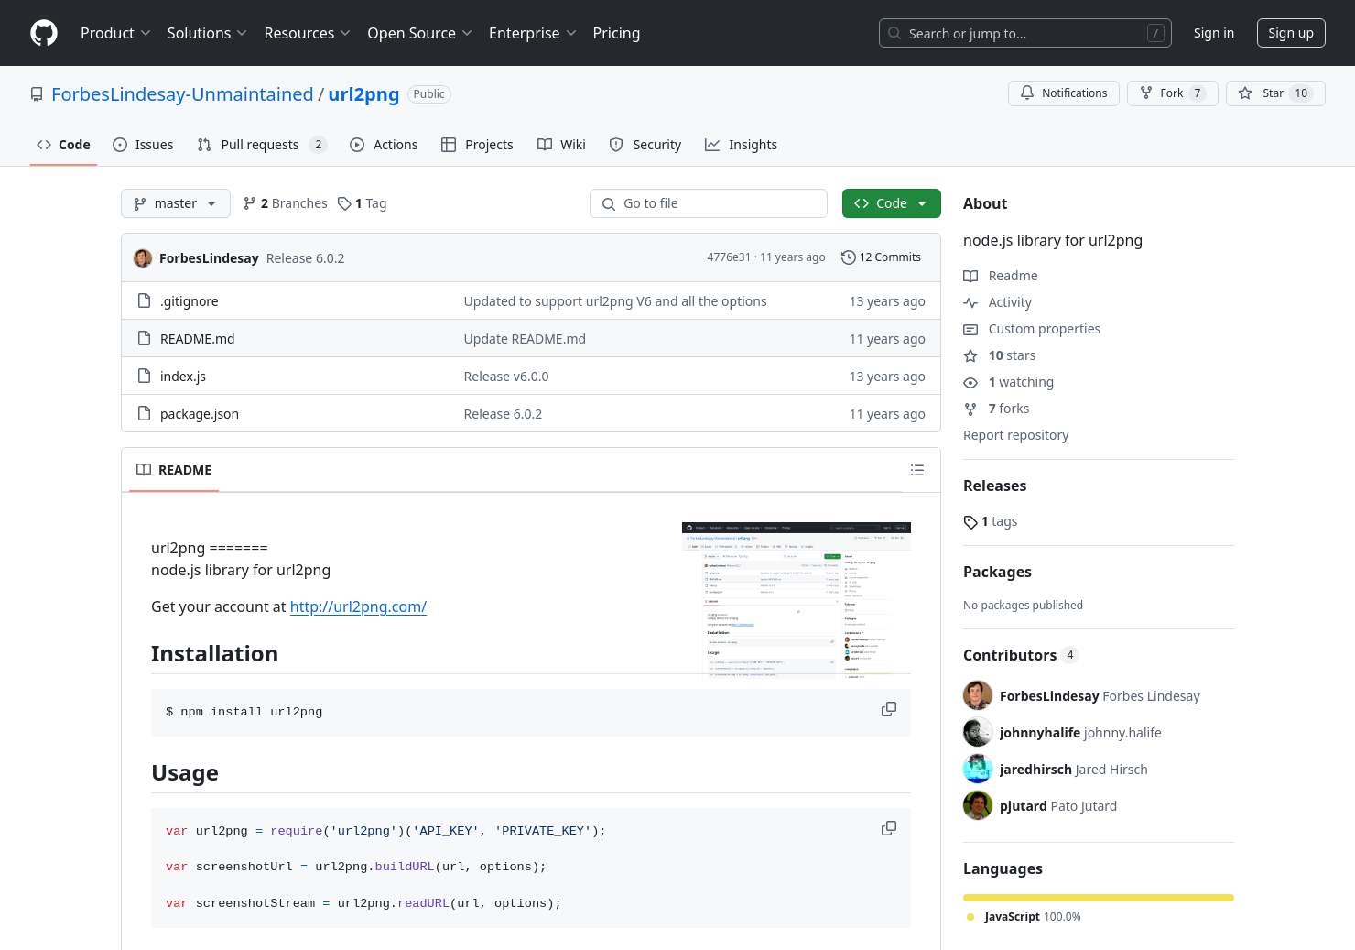Follow the http://url2png.com/ link
Screen dimensions: 1355x950
pyautogui.click(x=358, y=606)
